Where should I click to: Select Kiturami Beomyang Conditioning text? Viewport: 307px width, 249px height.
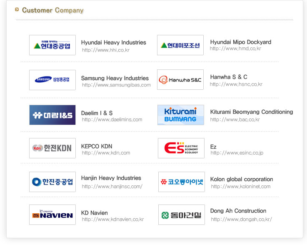pyautogui.click(x=252, y=112)
